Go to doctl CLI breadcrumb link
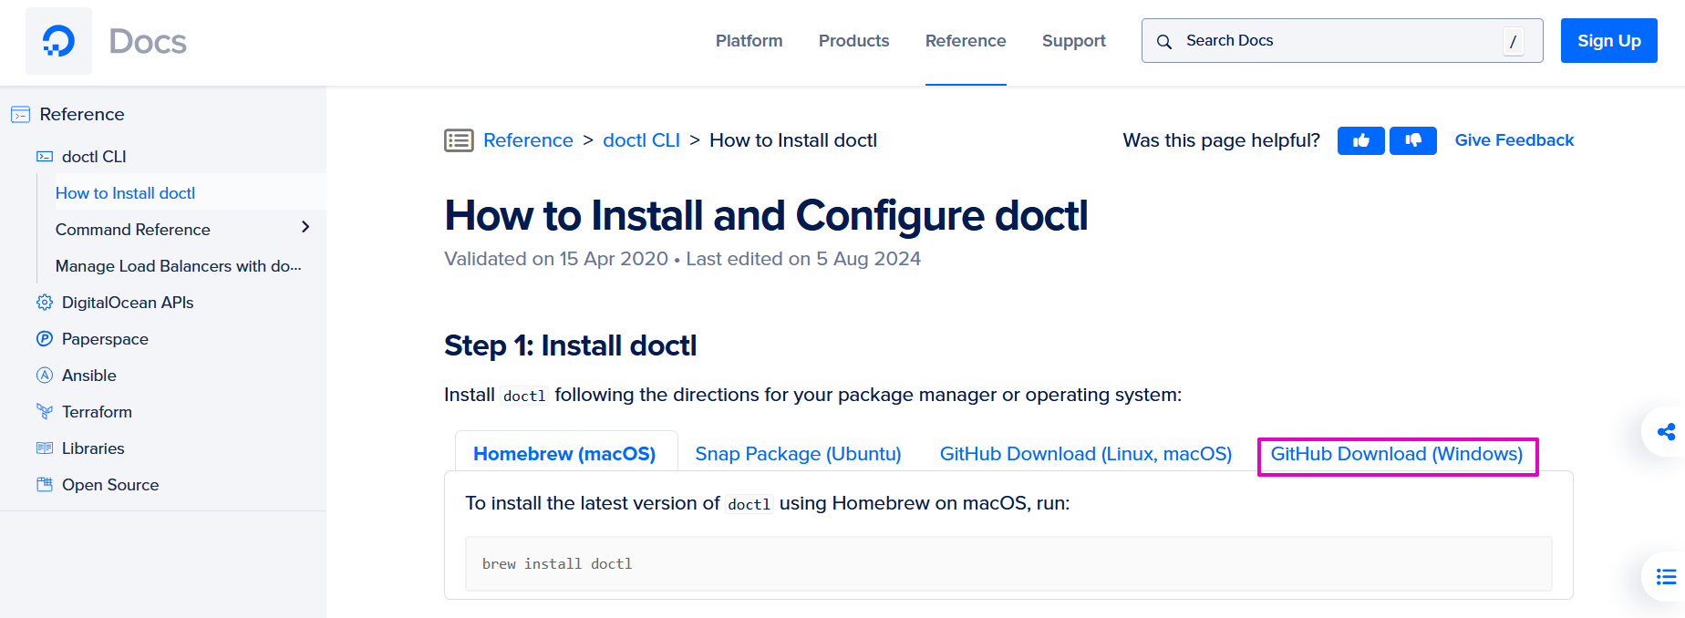Screen dimensions: 1685x618 [641, 140]
